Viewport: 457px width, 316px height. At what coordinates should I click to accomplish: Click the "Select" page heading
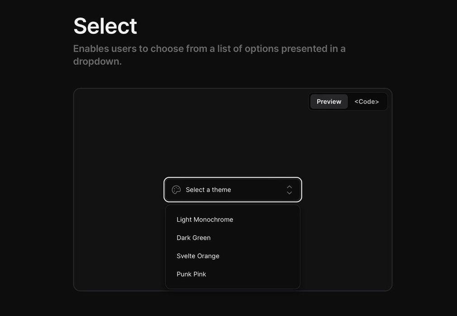click(x=105, y=26)
